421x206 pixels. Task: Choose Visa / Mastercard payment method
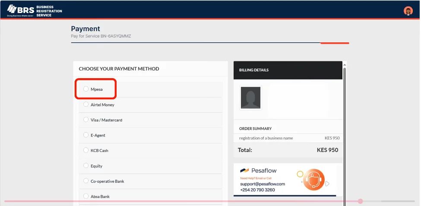coord(85,120)
